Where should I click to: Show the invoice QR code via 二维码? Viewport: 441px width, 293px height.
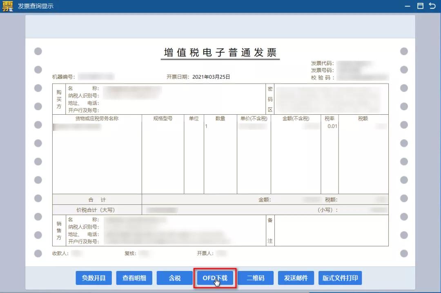(255, 278)
